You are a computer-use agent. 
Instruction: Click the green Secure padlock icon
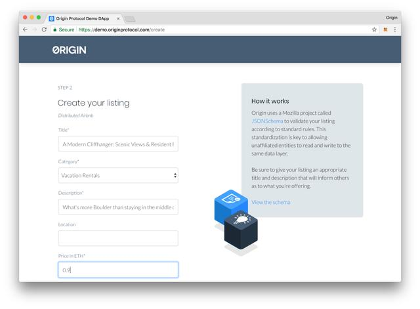click(x=55, y=30)
